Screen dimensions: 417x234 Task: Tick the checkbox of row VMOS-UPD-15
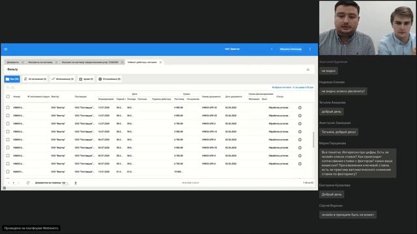point(8,148)
